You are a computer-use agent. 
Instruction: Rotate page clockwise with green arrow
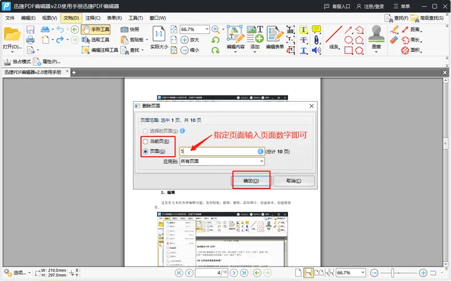click(215, 50)
